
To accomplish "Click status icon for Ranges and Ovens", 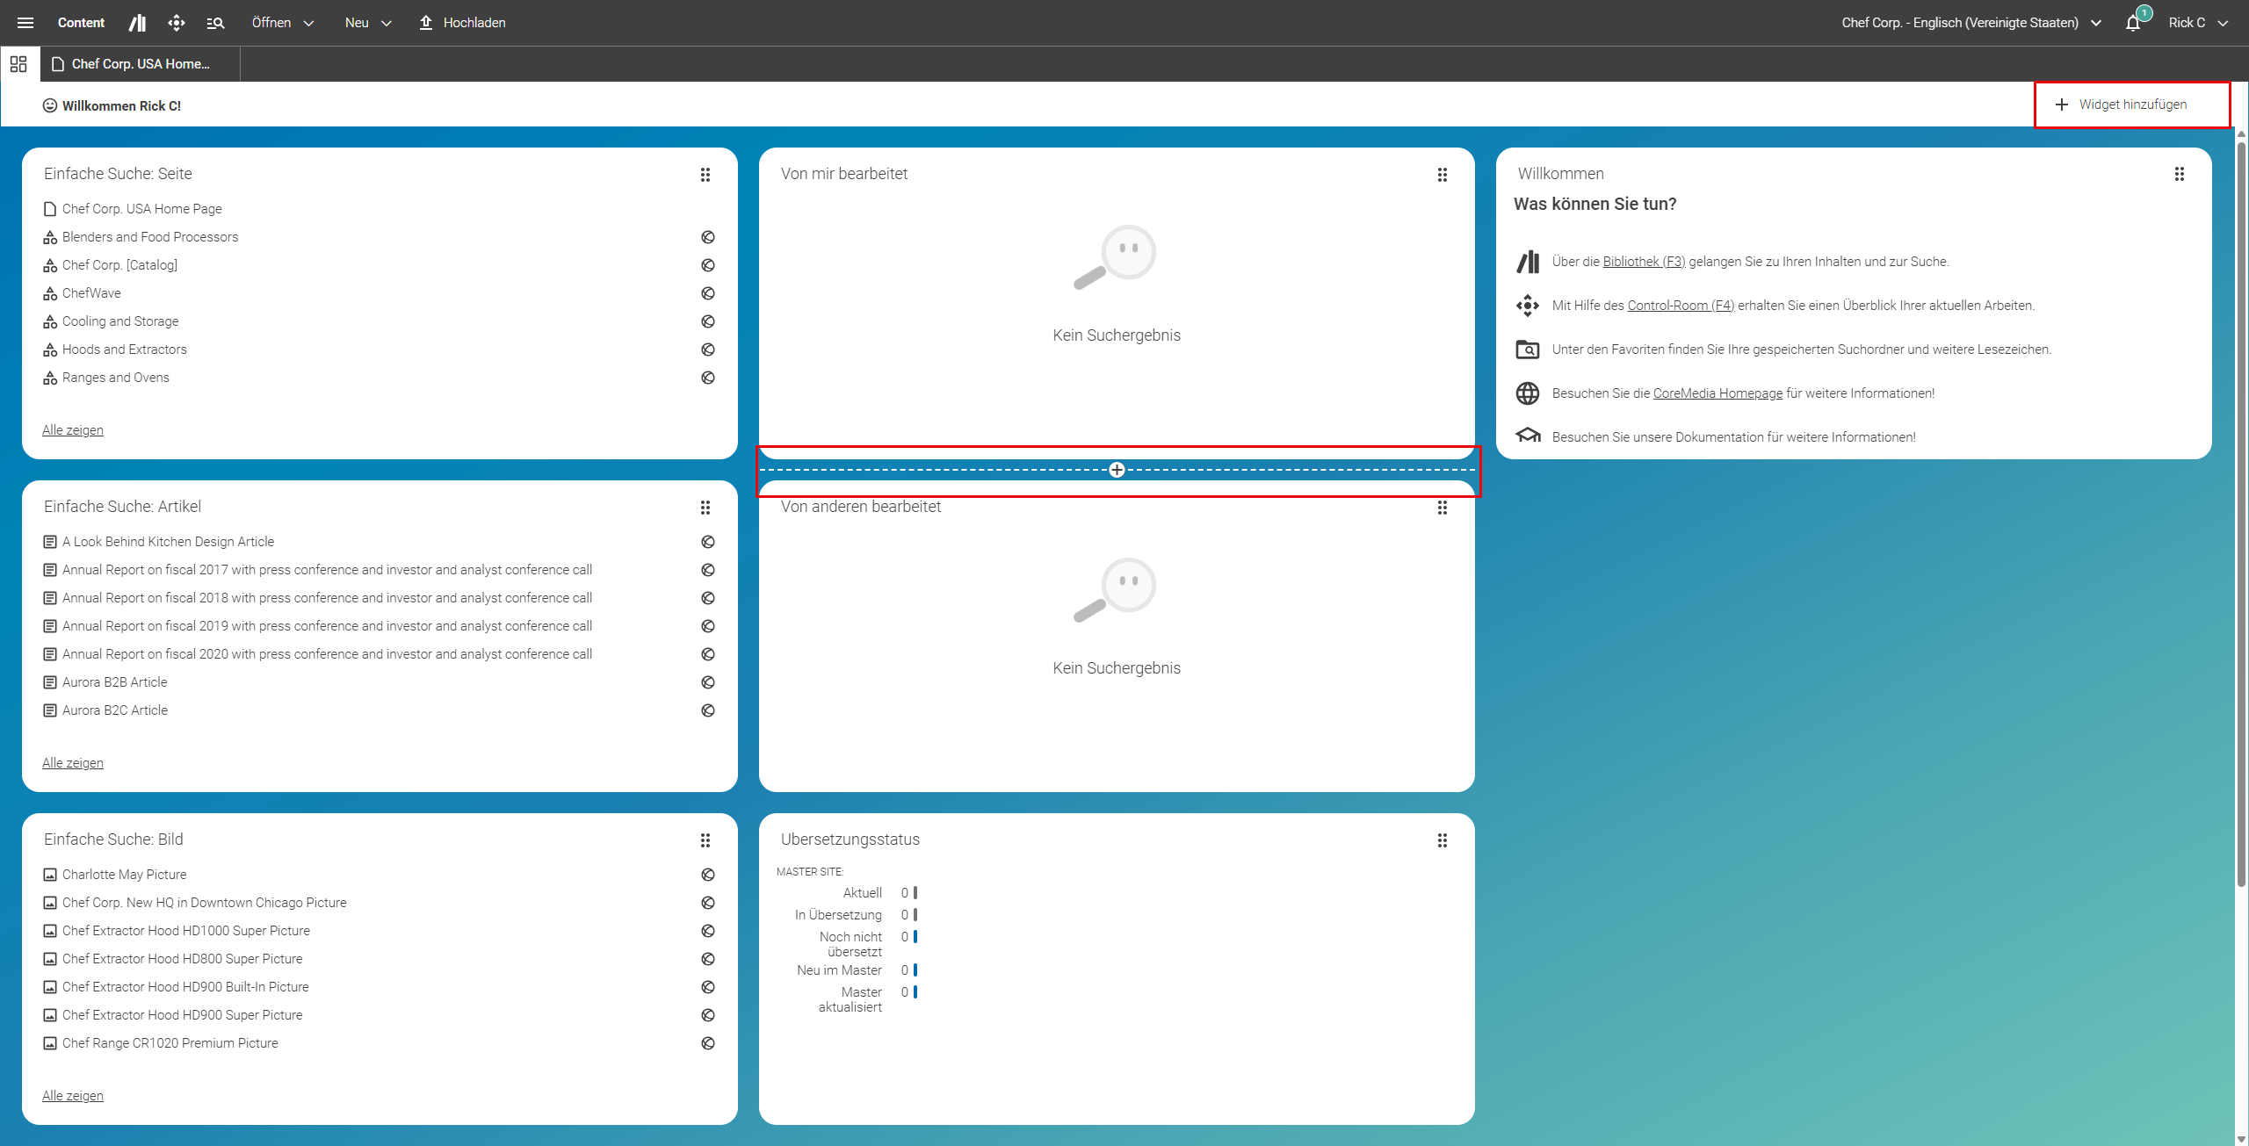I will pyautogui.click(x=708, y=378).
